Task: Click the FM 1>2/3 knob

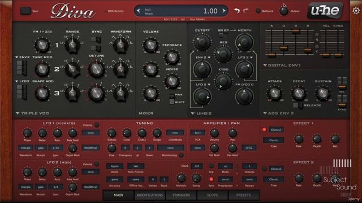Action: coord(42,45)
